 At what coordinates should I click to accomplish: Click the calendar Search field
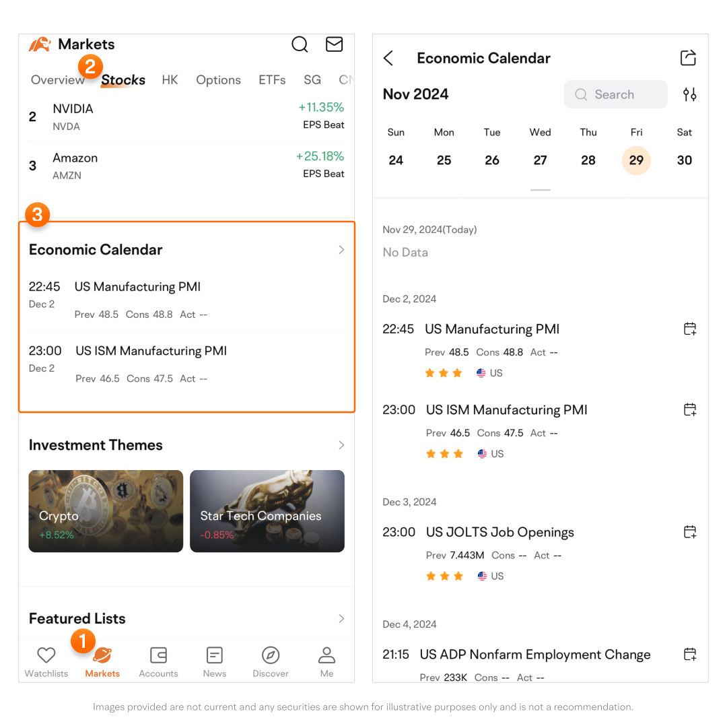click(616, 94)
